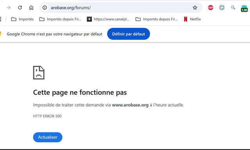Open the Importés depuis Fir... folder beside Netflix
Screen dimensions: 250x150
pyautogui.click(x=157, y=19)
